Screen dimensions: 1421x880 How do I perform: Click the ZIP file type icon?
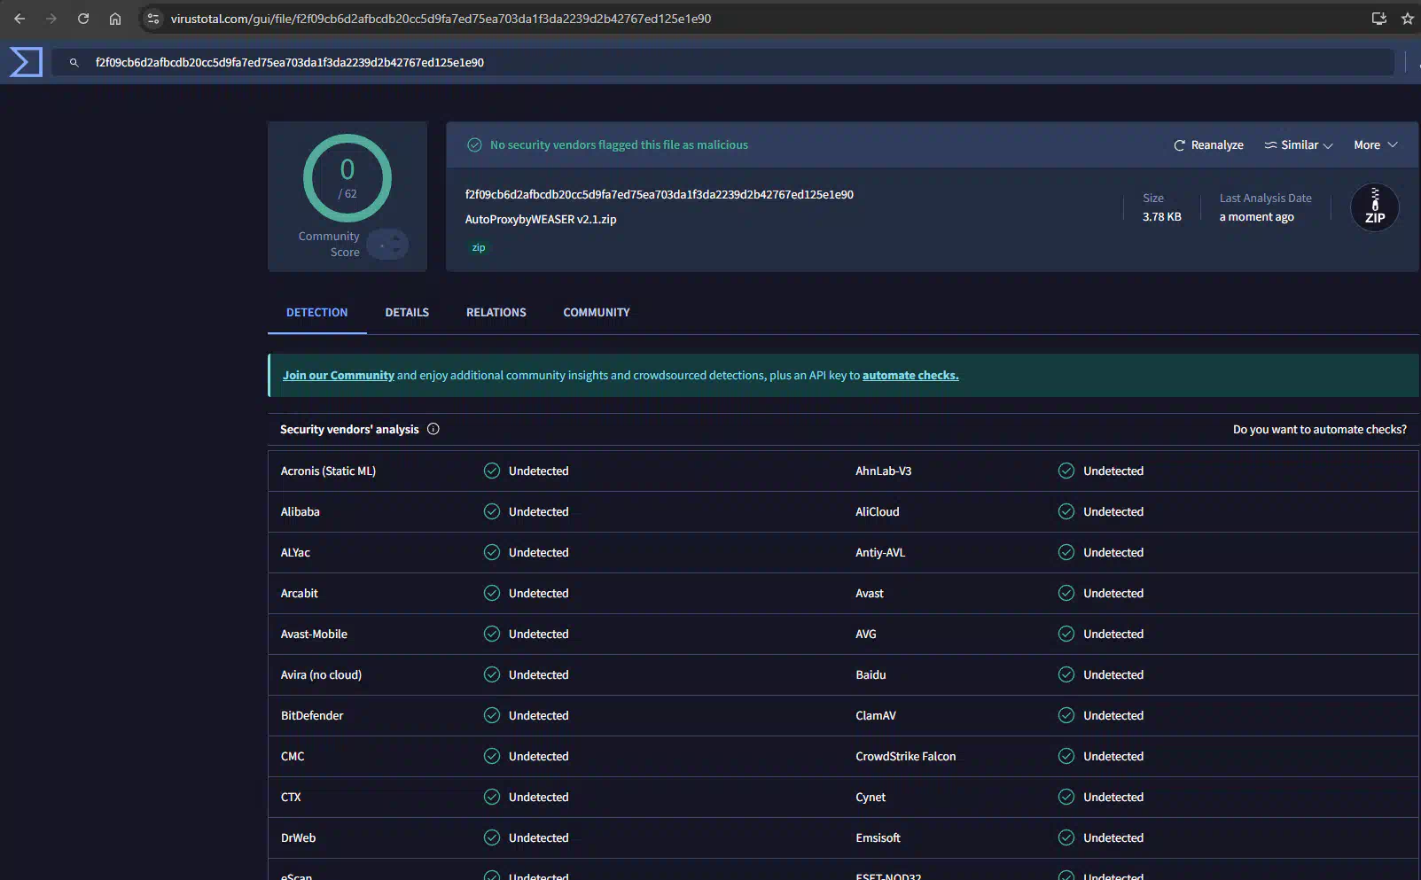tap(1375, 207)
